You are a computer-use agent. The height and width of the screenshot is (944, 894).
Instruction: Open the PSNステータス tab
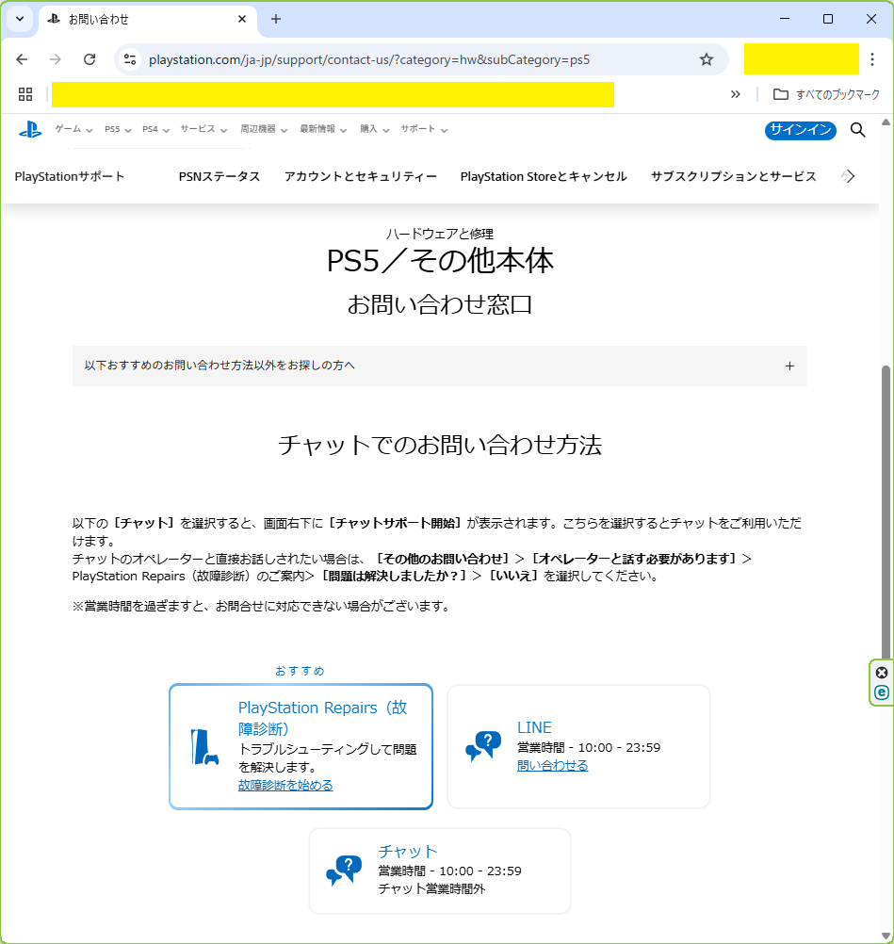[x=219, y=176]
